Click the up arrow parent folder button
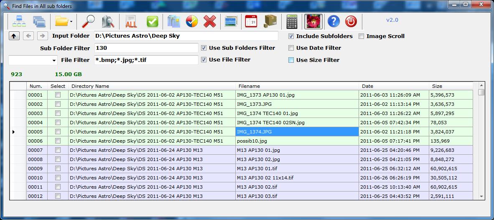 click(14, 36)
